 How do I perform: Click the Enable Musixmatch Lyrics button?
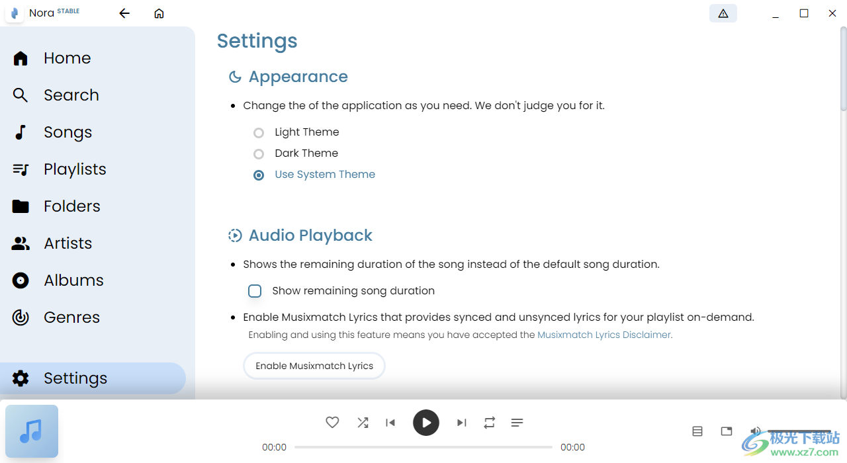coord(314,366)
